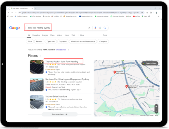Open a new tab with the plus icon
The image size is (169, 129).
click(x=36, y=8)
